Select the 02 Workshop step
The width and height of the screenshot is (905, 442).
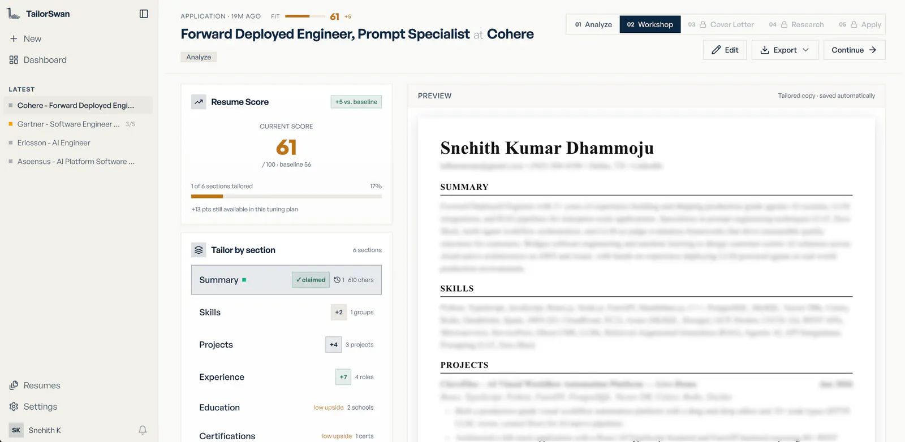tap(650, 24)
